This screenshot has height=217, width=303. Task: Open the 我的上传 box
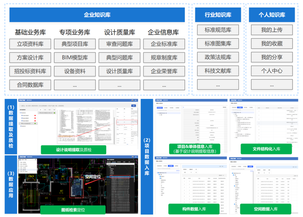point(272,30)
